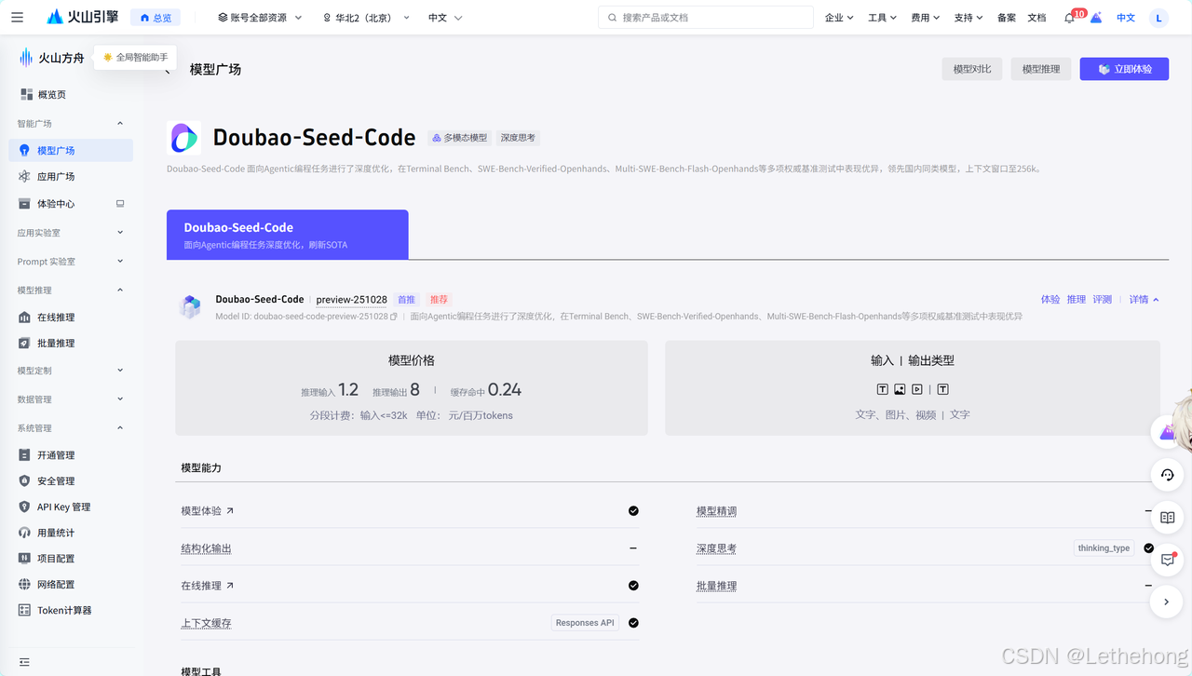Image resolution: width=1192 pixels, height=676 pixels.
Task: Click 备案 in the top bar
Action: pos(1007,18)
